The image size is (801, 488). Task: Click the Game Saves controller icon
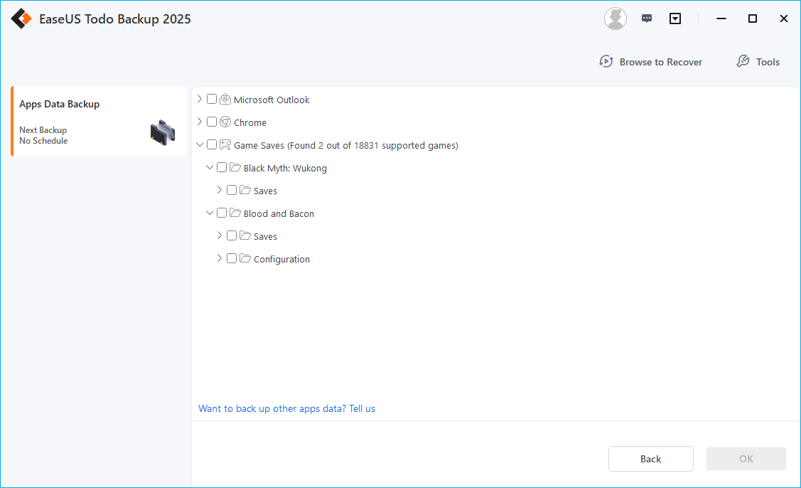[225, 144]
